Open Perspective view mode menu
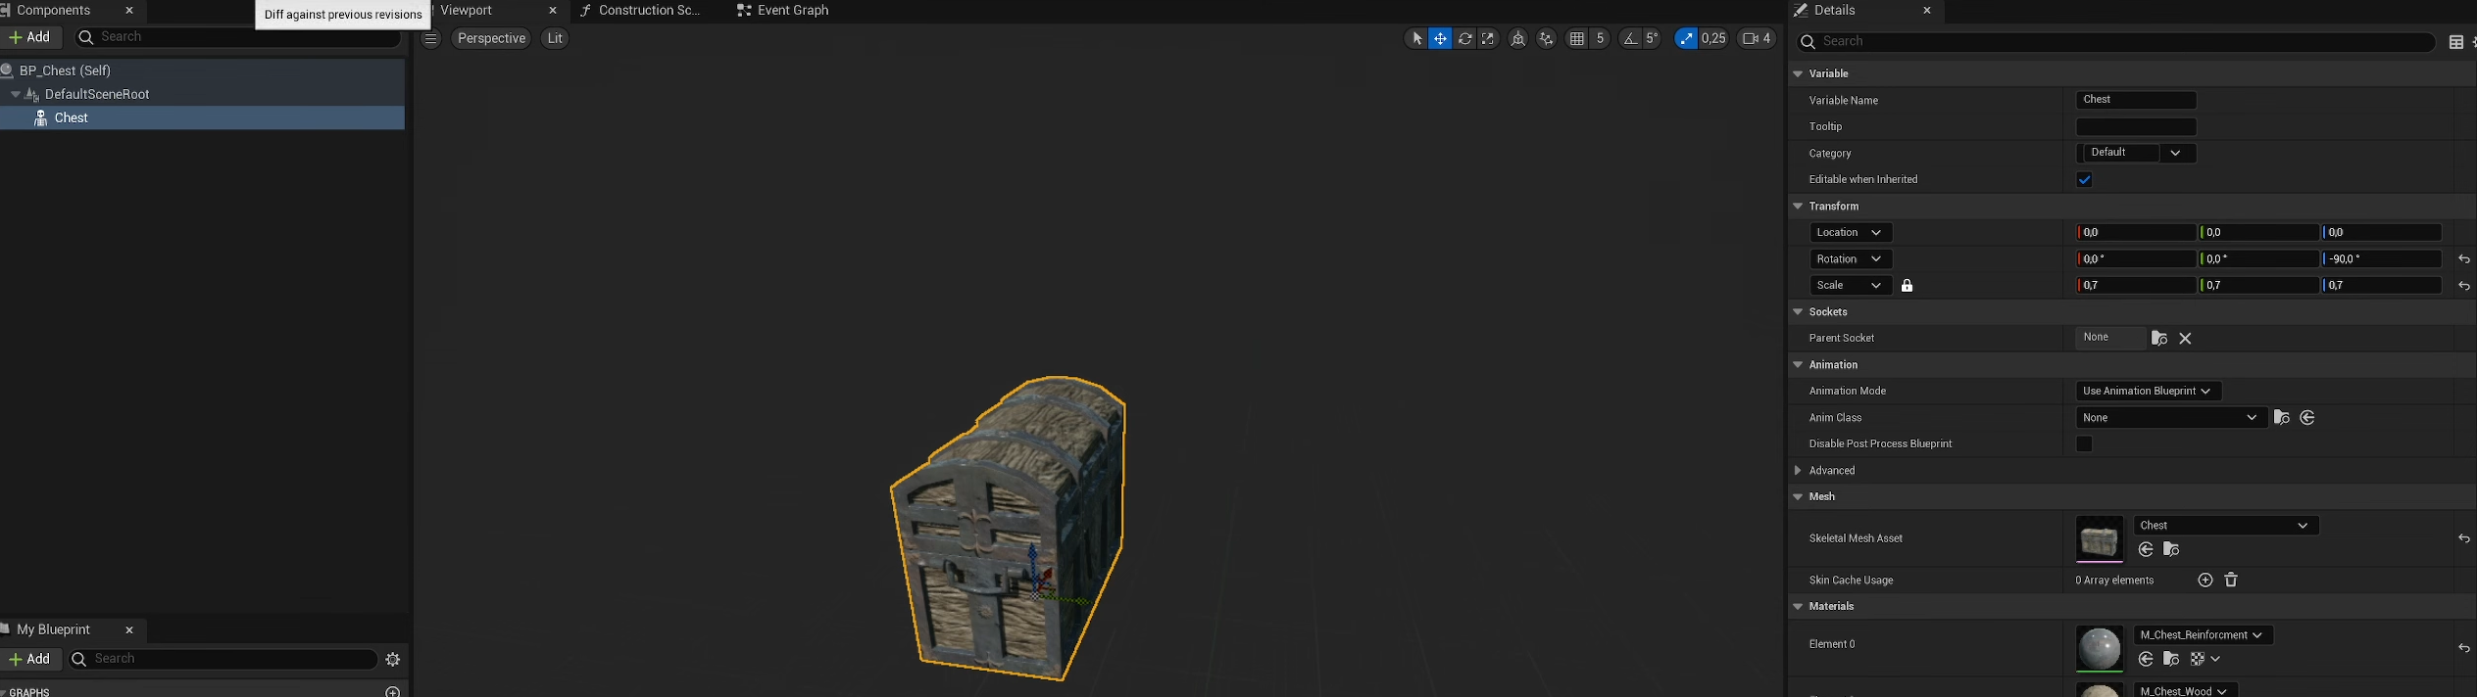2477x697 pixels. [491, 38]
